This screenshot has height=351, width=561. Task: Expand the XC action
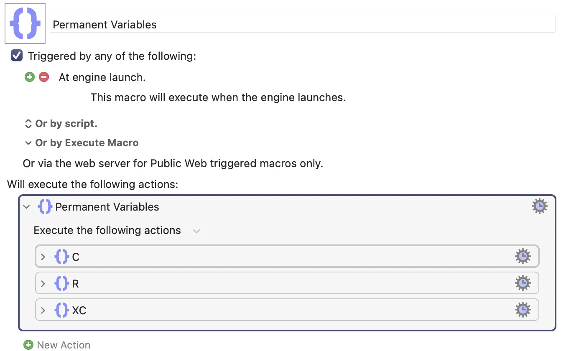tap(43, 310)
